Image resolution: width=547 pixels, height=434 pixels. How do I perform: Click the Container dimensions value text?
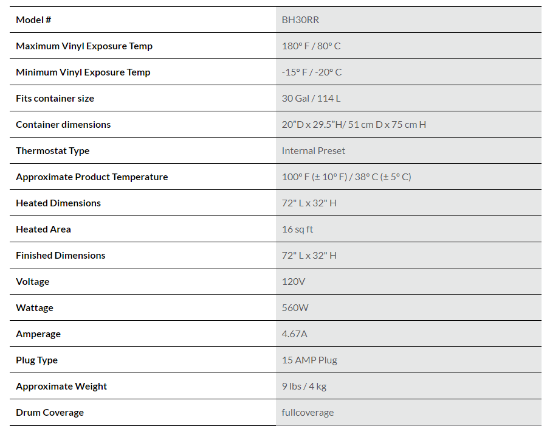click(354, 125)
